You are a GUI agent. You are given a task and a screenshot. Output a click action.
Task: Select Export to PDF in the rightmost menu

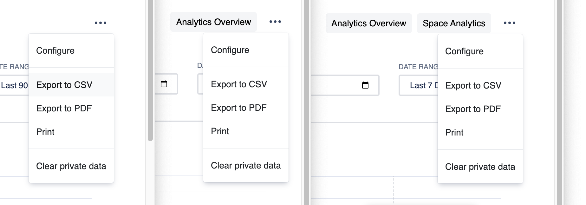tap(473, 109)
